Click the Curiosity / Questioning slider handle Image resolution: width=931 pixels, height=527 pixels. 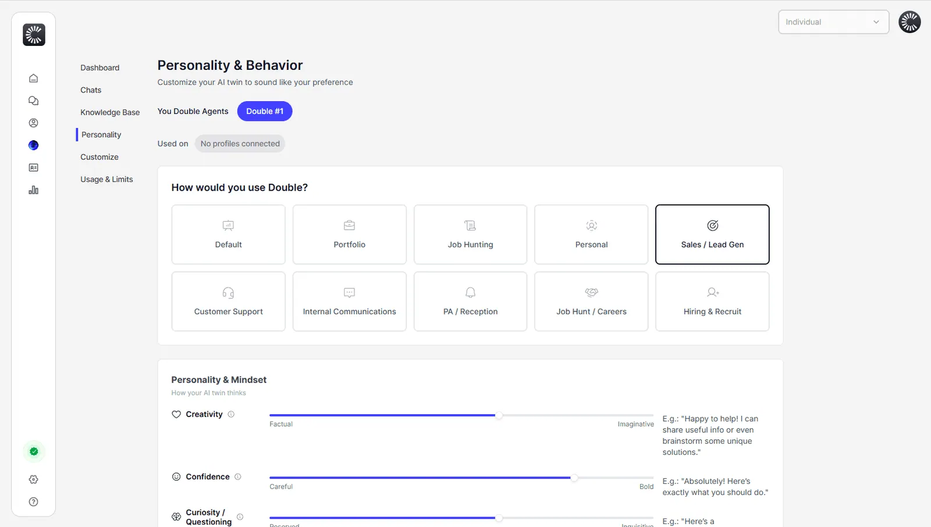pyautogui.click(x=499, y=518)
